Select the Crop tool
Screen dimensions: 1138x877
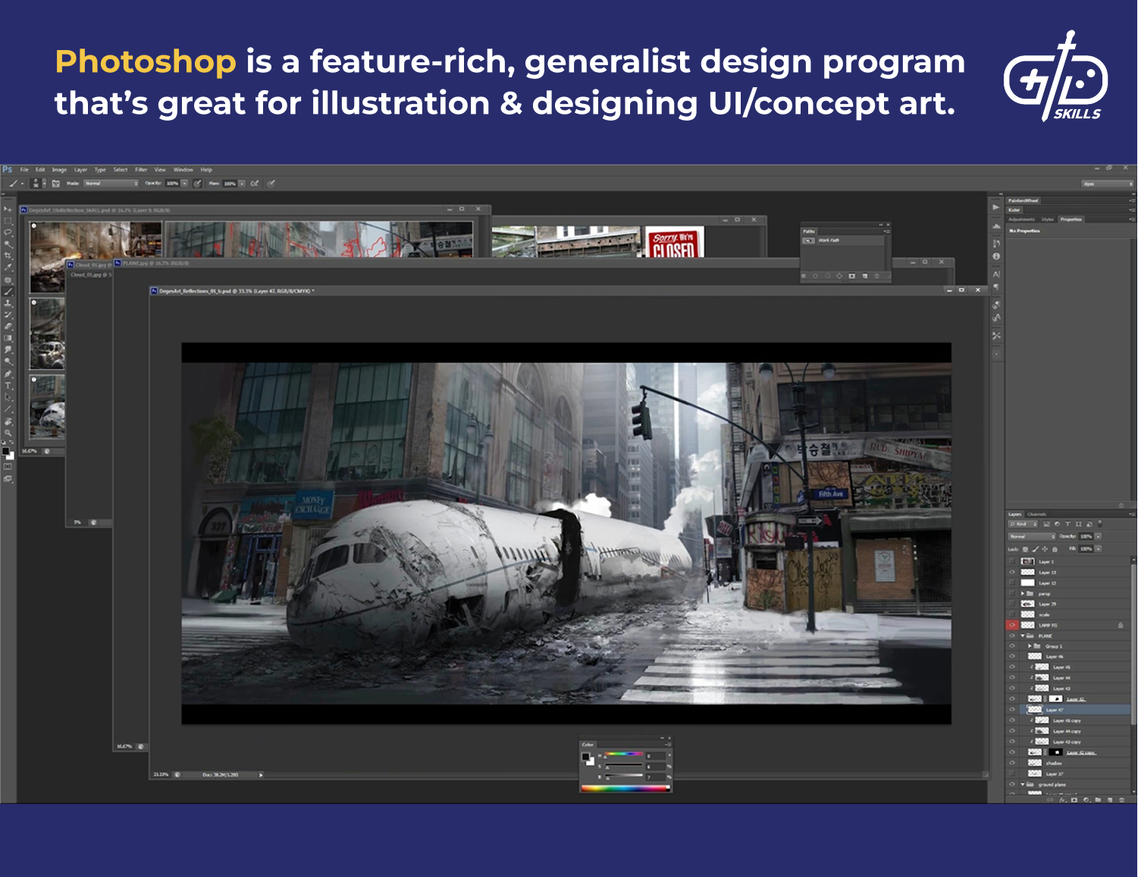click(8, 255)
